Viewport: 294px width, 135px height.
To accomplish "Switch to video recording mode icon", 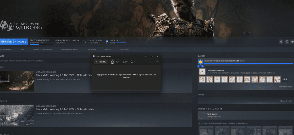I will [x=118, y=62].
